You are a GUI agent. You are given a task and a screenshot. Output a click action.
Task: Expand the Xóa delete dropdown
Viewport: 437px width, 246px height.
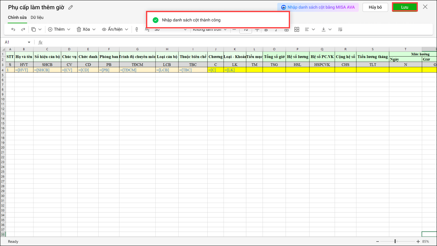coord(86,29)
